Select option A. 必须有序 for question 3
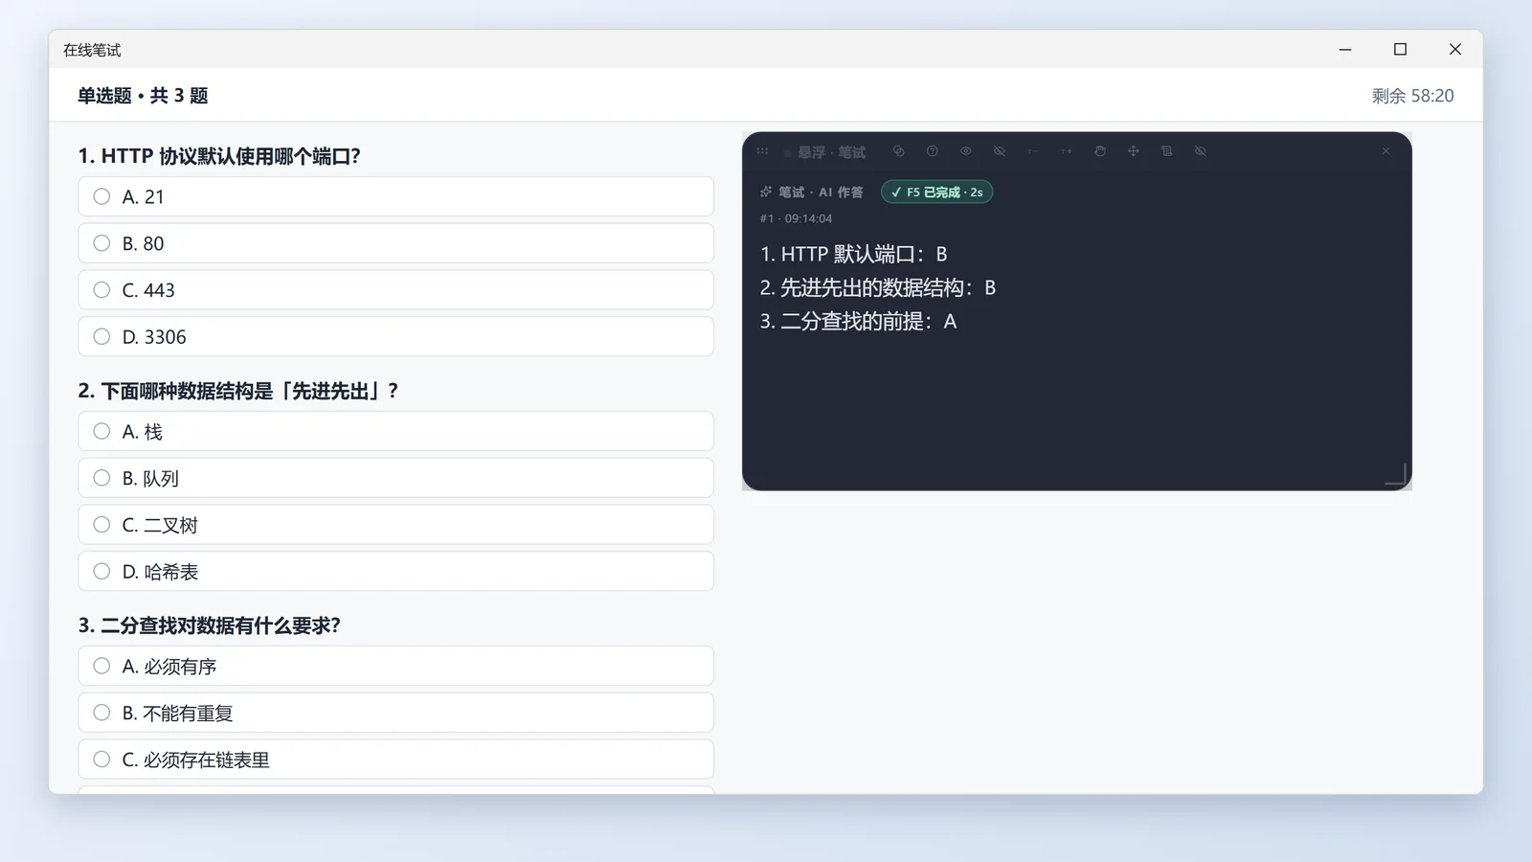 coord(396,666)
